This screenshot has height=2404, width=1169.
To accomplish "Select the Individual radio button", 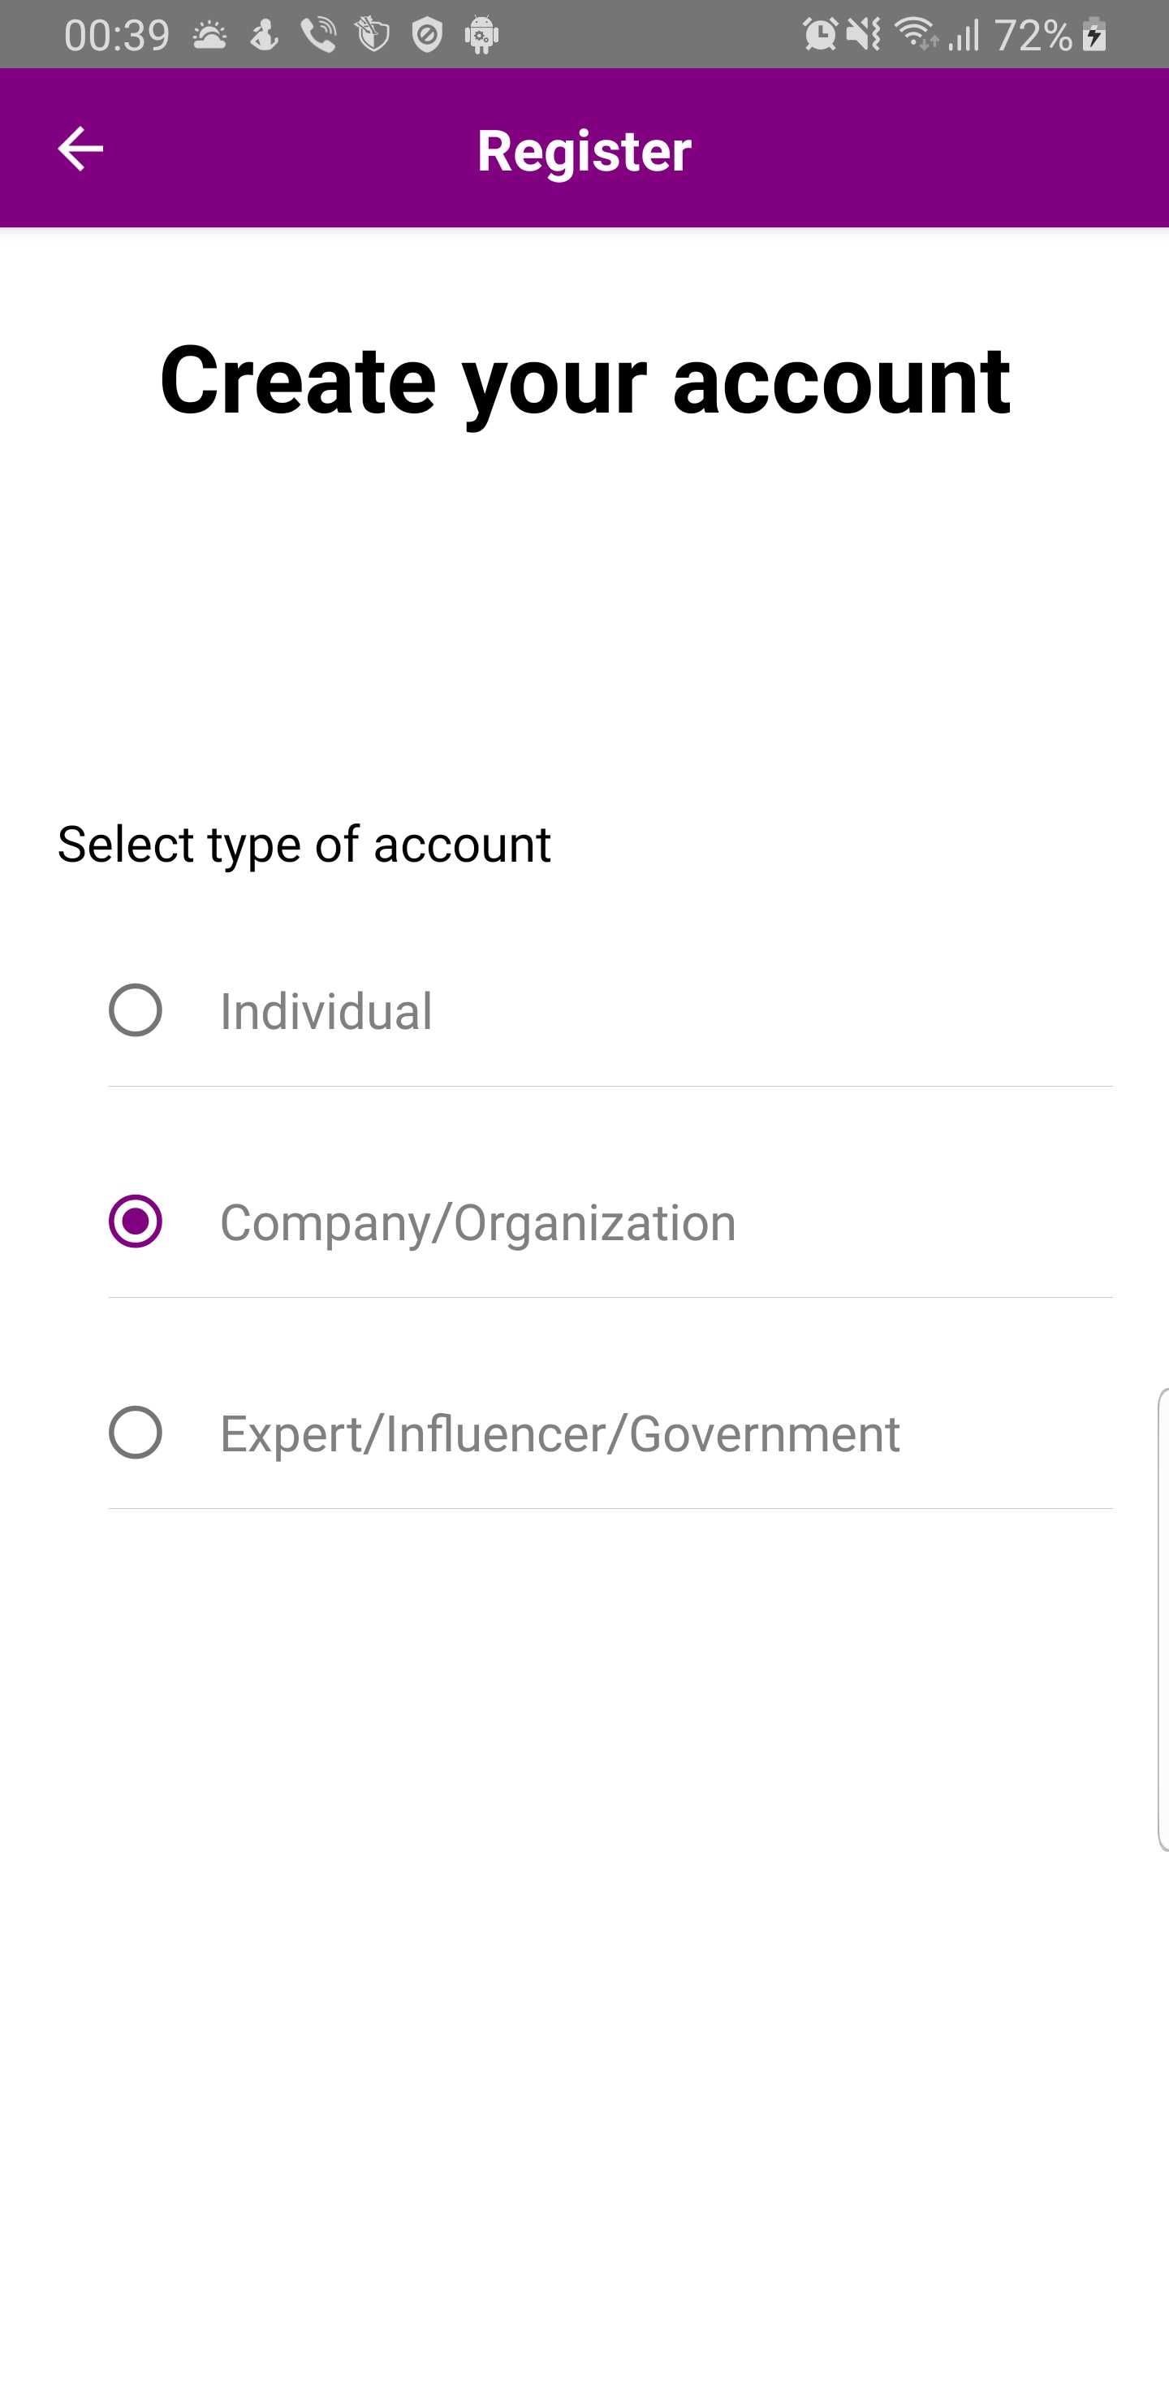I will [x=136, y=1010].
